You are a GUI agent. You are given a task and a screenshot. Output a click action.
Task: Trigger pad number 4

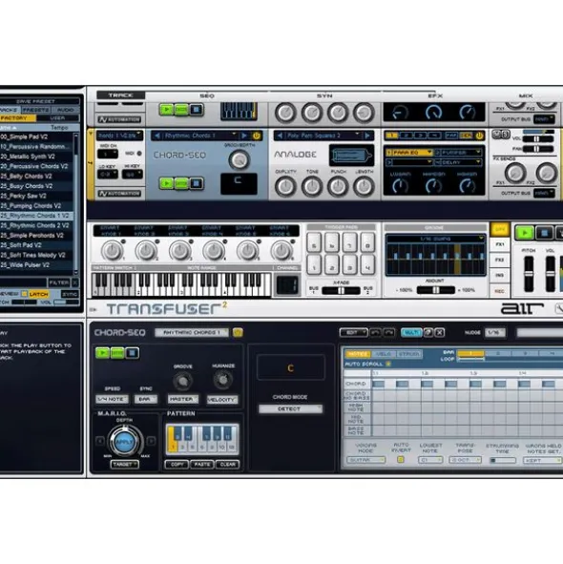[x=367, y=264]
